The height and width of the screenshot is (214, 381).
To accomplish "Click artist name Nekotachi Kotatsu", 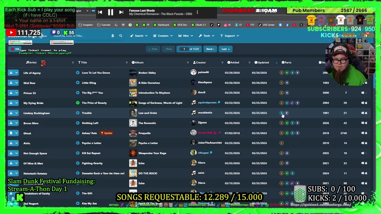I will click(x=35, y=173).
